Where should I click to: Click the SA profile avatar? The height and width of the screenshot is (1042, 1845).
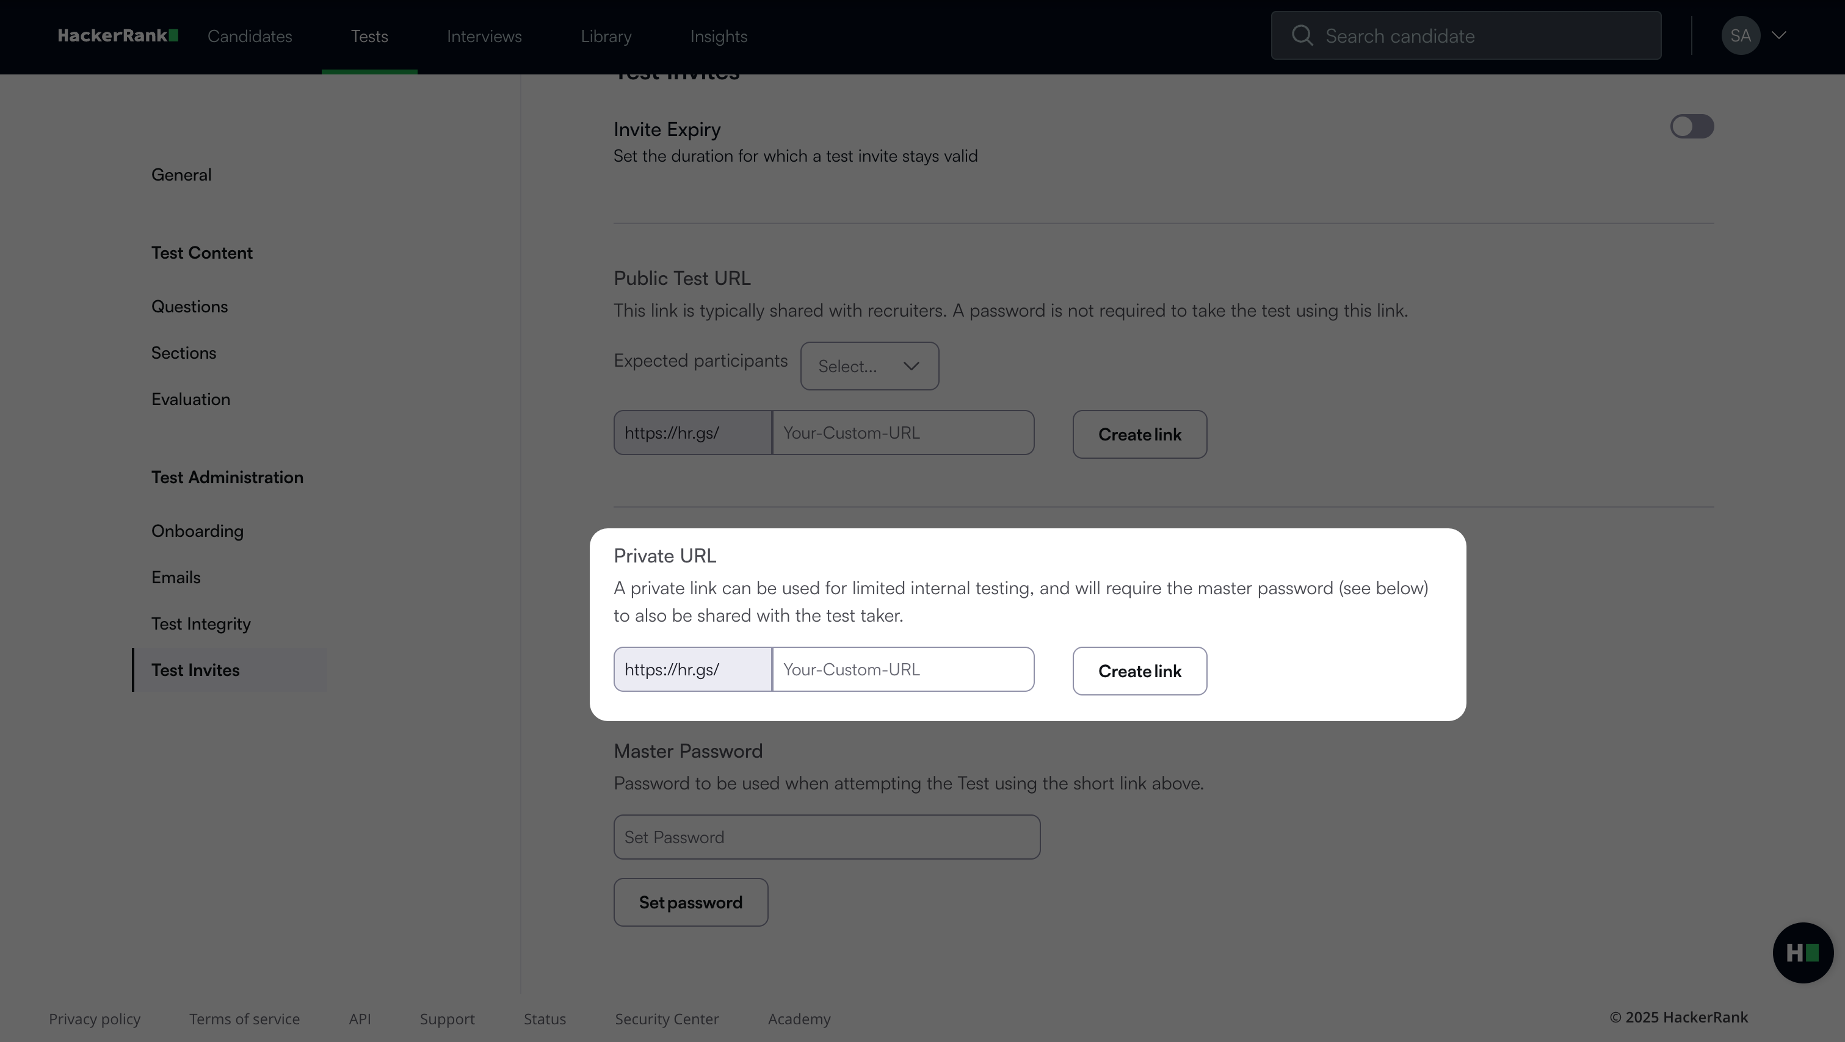(x=1741, y=36)
